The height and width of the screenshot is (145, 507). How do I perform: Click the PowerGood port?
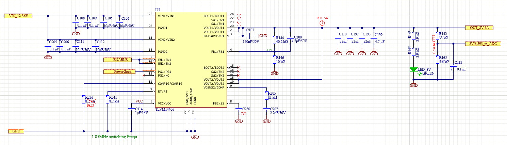click(120, 71)
